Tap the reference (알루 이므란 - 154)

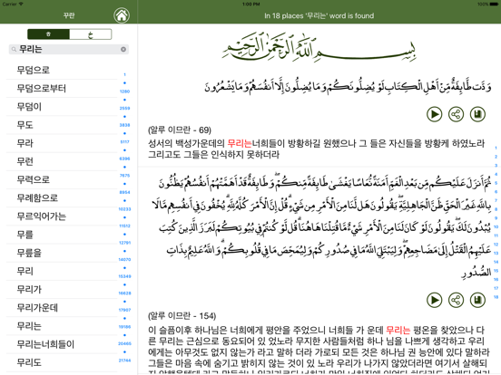point(182,316)
